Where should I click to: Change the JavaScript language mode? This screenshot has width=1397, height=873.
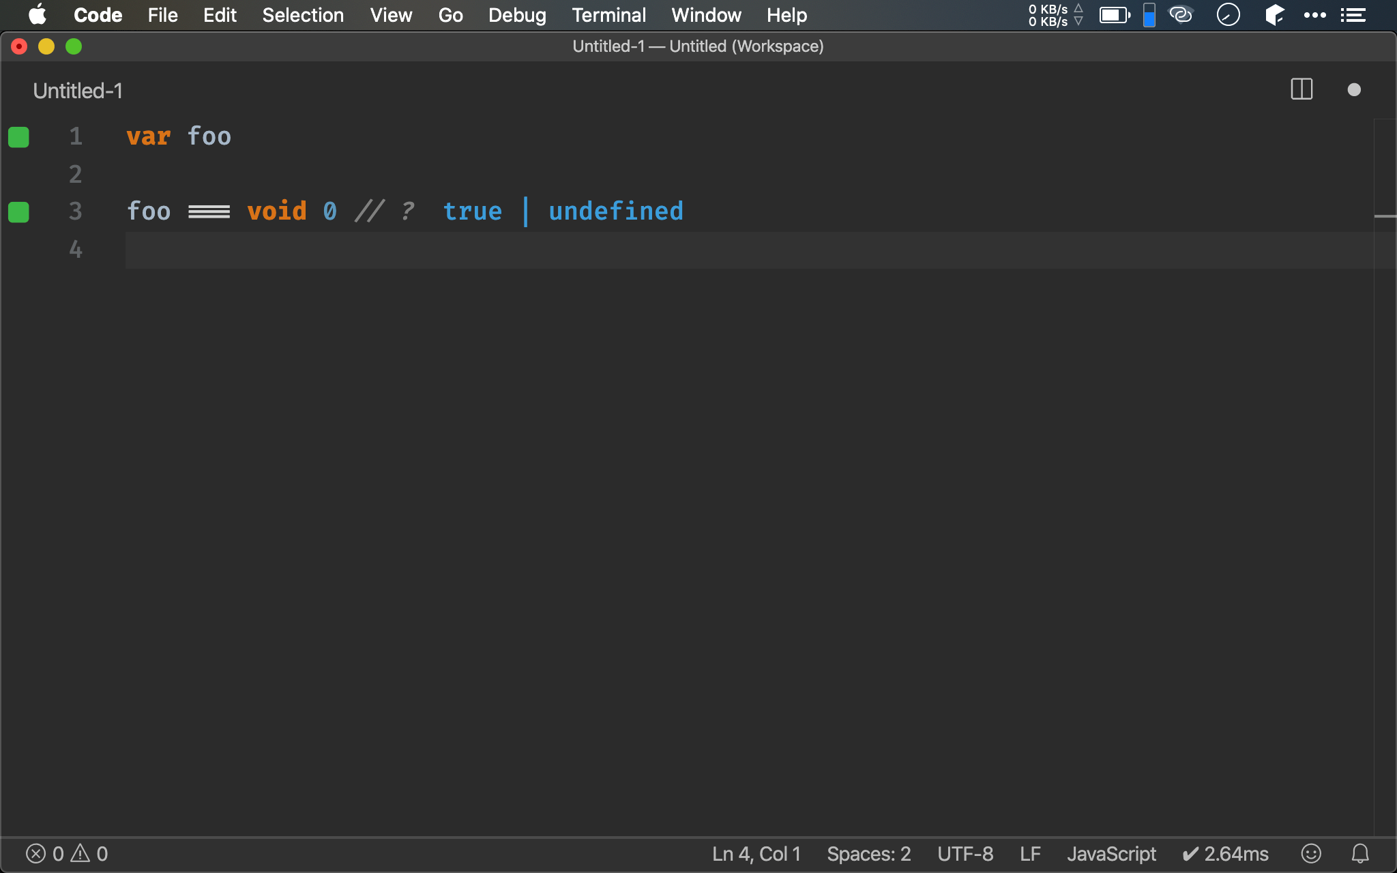[x=1111, y=853]
